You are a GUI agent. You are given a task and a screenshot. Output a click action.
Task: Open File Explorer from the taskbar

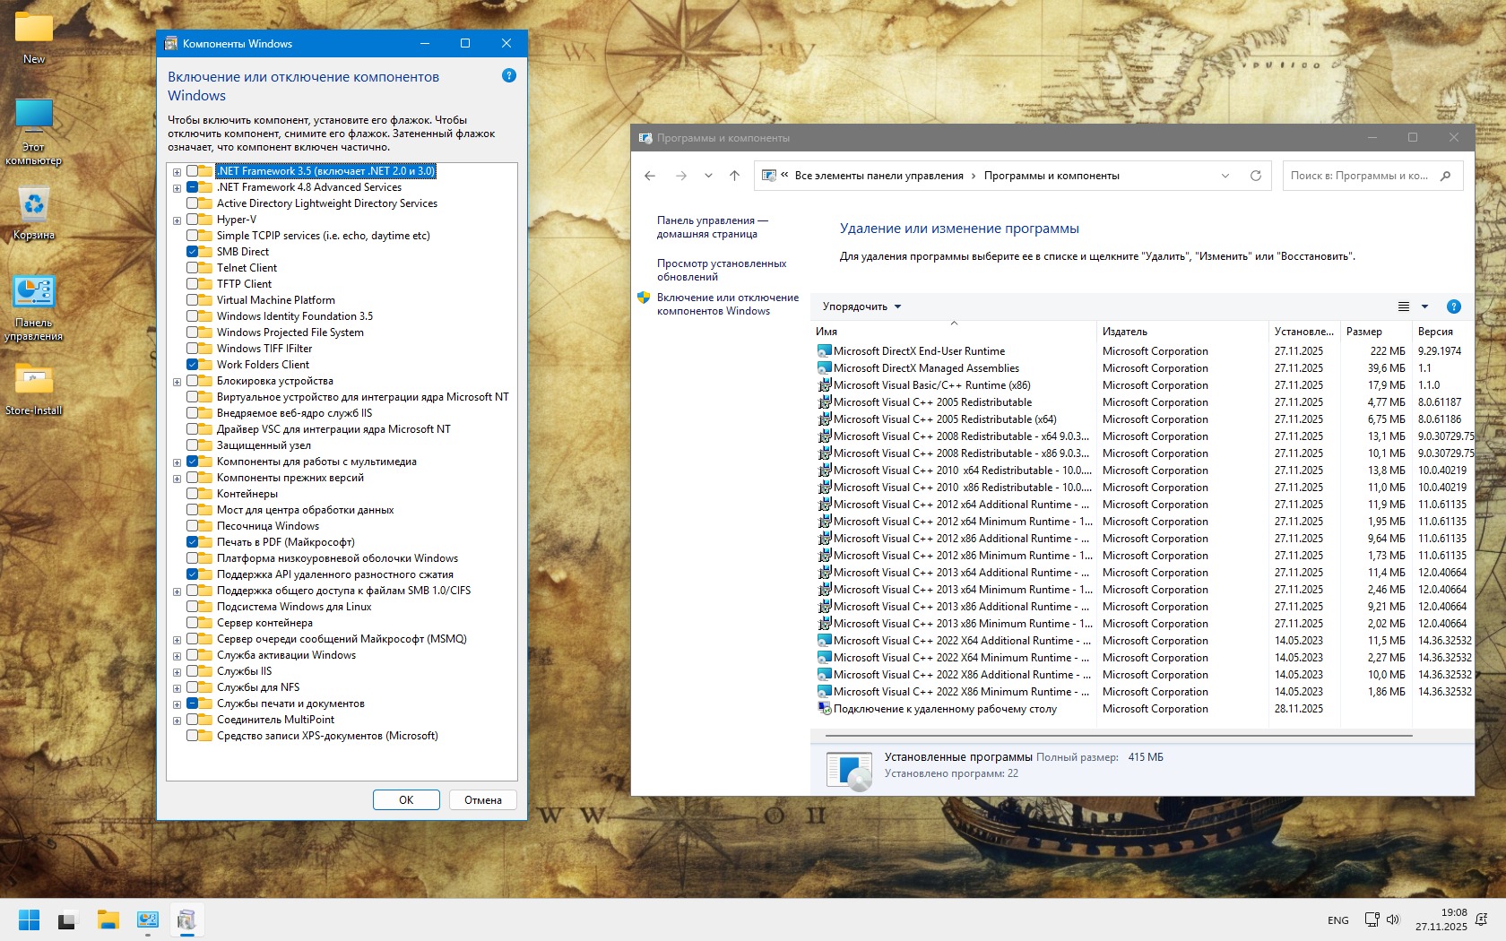(x=108, y=919)
